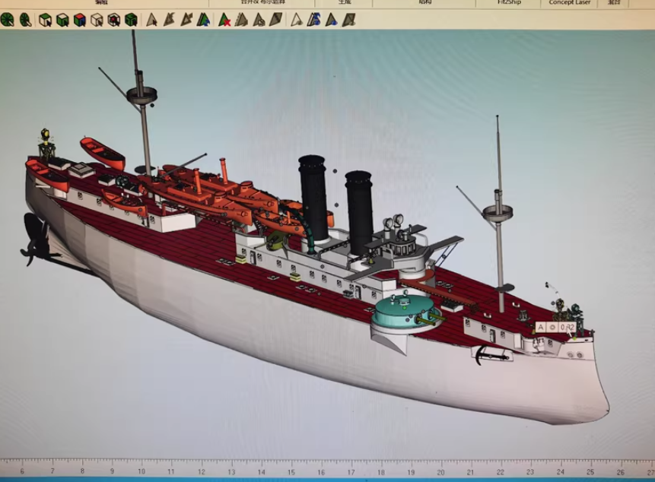Click the triangle icon with spark mark
Viewport: 655px width, 482px height.
[x=169, y=20]
